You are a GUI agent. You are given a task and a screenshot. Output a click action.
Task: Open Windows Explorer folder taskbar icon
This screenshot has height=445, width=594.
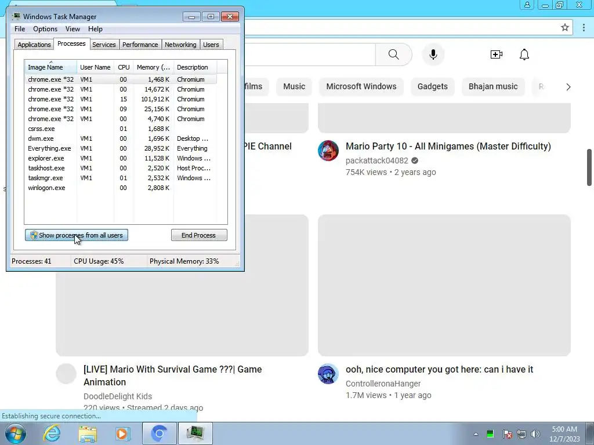point(88,433)
